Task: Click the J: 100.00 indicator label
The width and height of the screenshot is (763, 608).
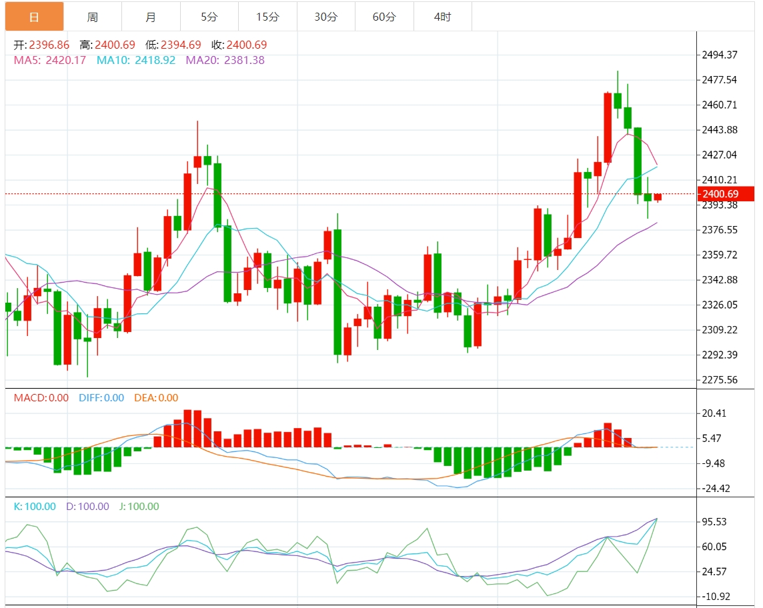Action: [x=139, y=507]
